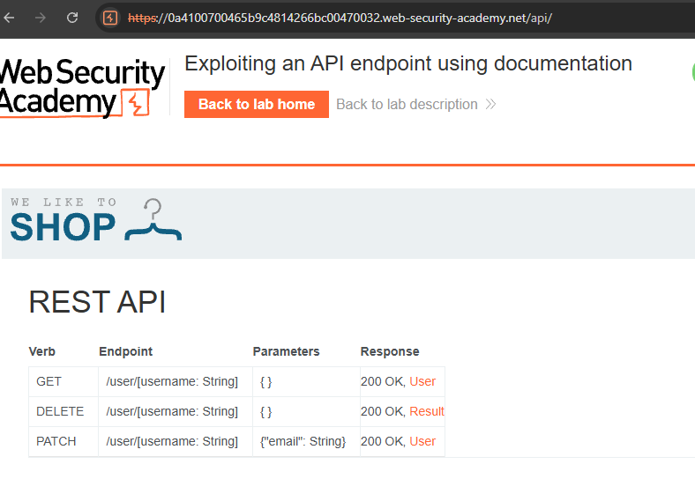Image resolution: width=695 pixels, height=479 pixels.
Task: Open the site security indicator icon
Action: pyautogui.click(x=110, y=18)
